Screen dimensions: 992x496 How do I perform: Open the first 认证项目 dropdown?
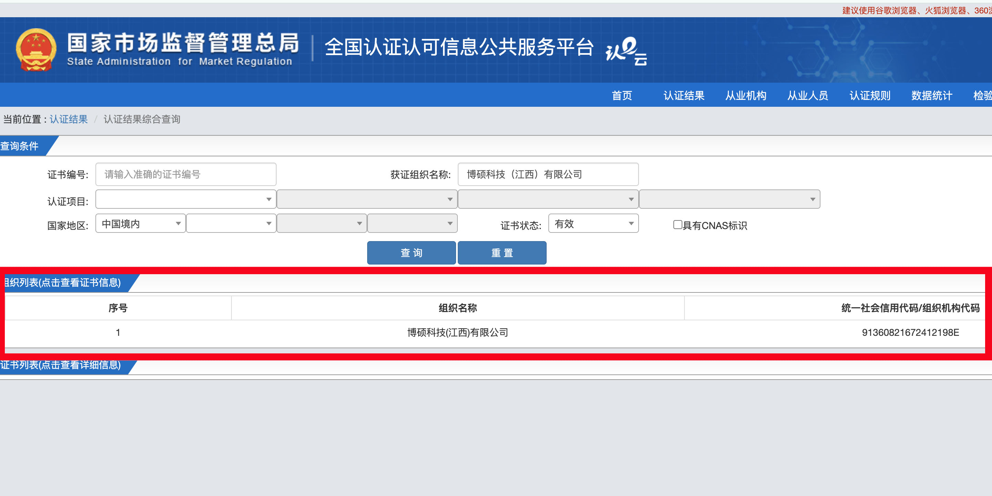[x=186, y=199]
